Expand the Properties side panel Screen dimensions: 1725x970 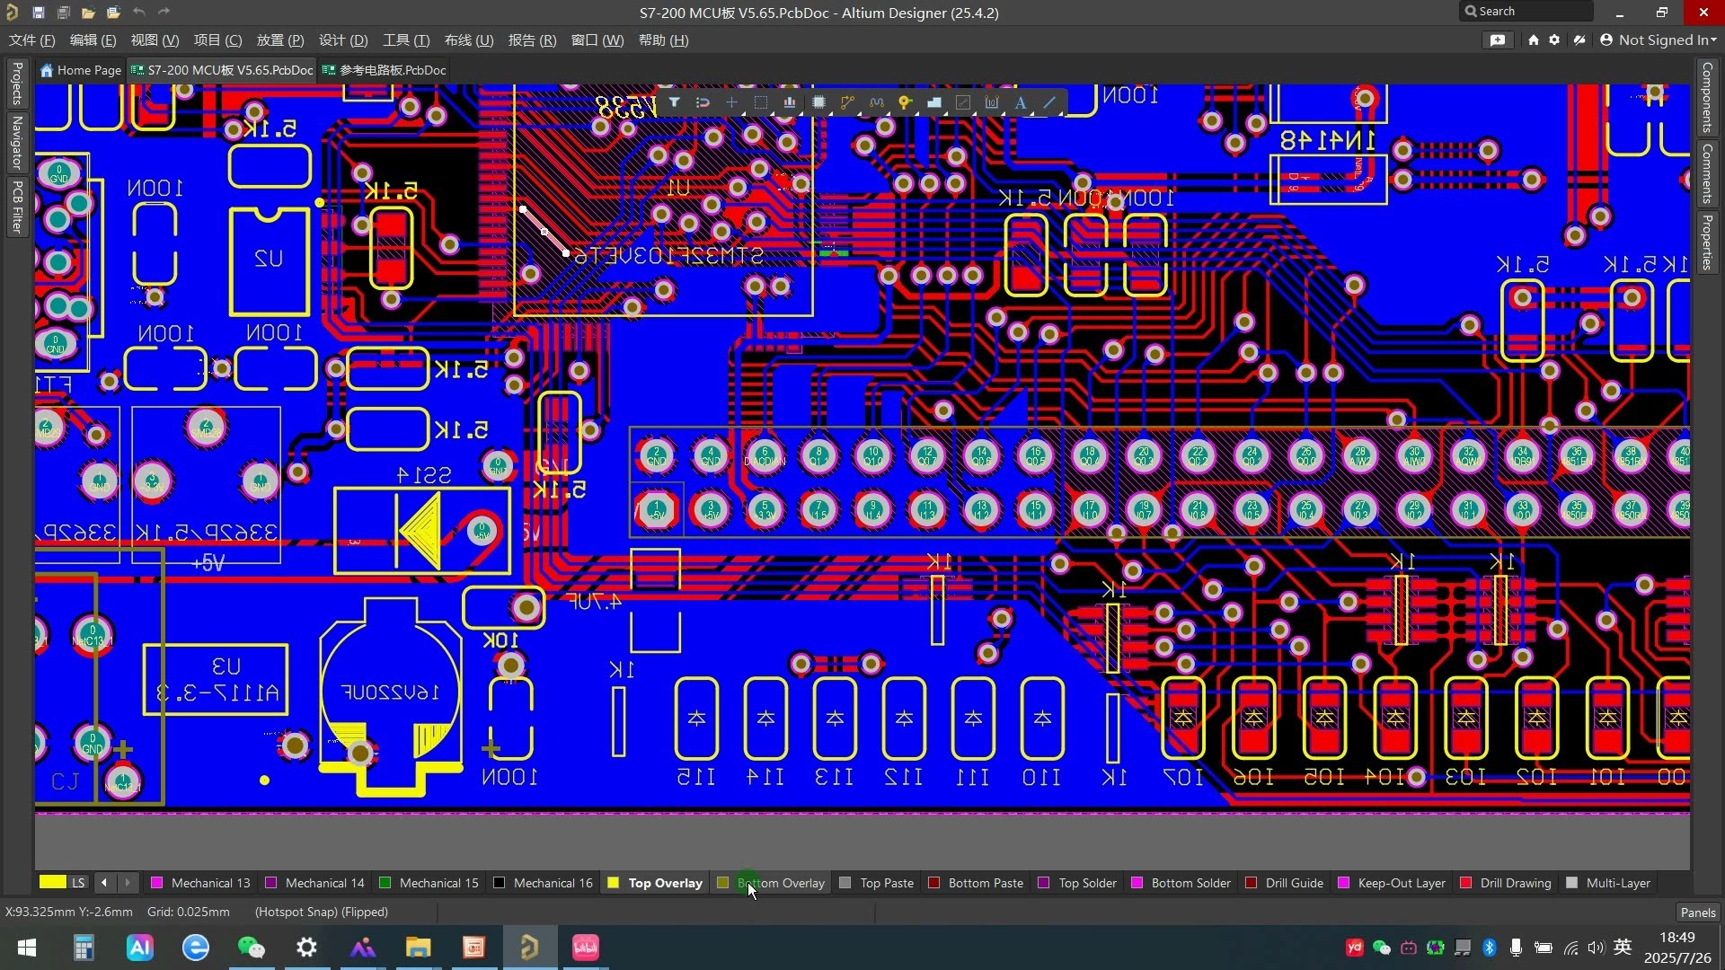pos(1707,242)
